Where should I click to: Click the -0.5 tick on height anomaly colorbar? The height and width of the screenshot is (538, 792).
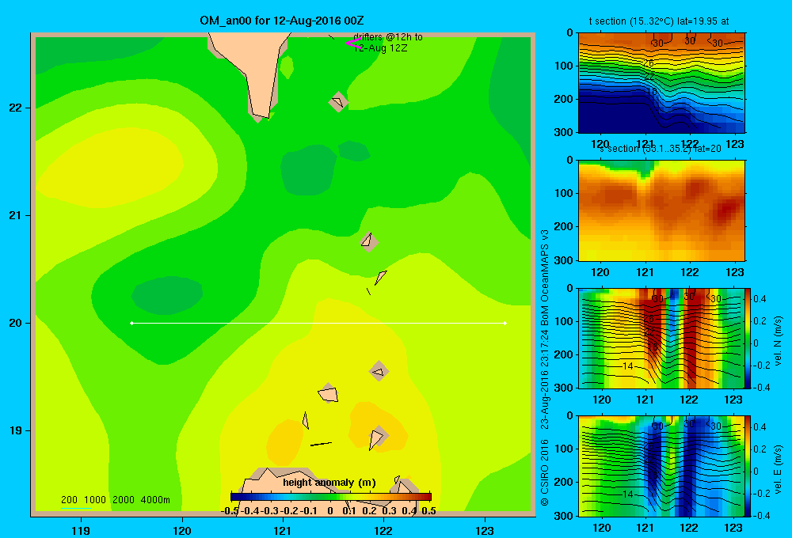click(x=230, y=511)
